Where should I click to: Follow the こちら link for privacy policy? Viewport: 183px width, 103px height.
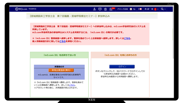[63, 41]
